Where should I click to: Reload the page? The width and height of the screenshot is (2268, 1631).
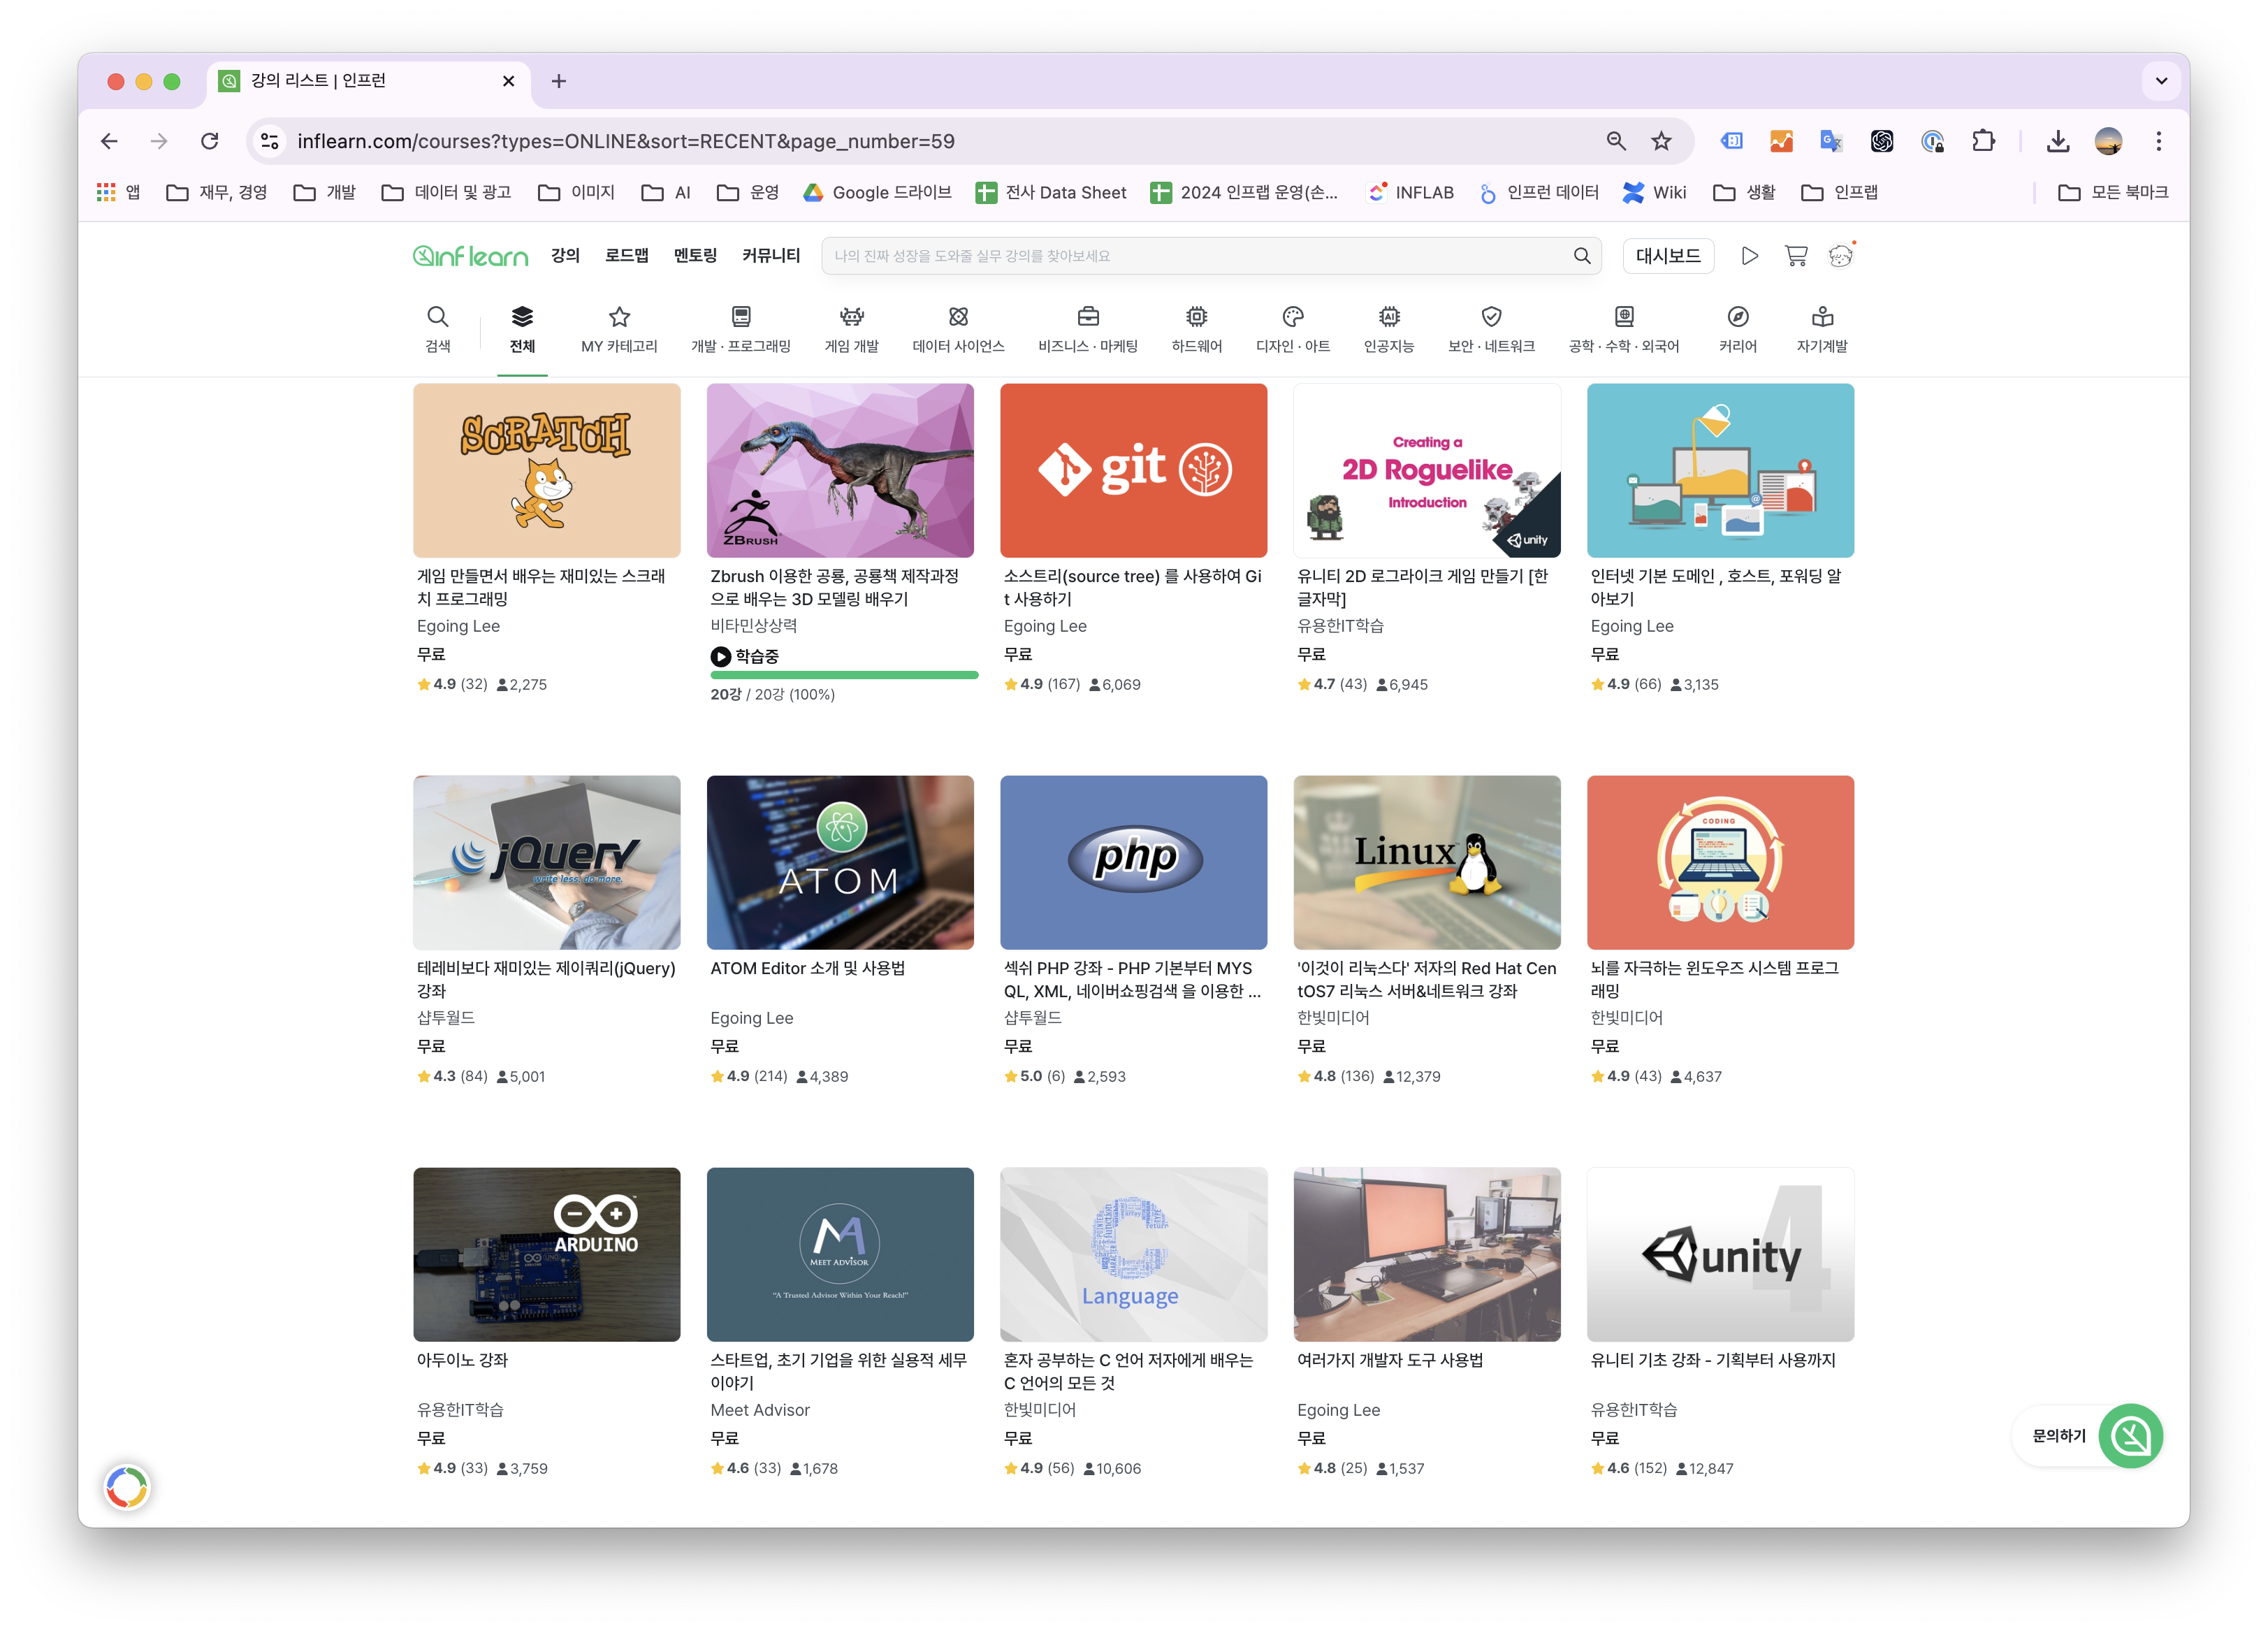pos(209,141)
